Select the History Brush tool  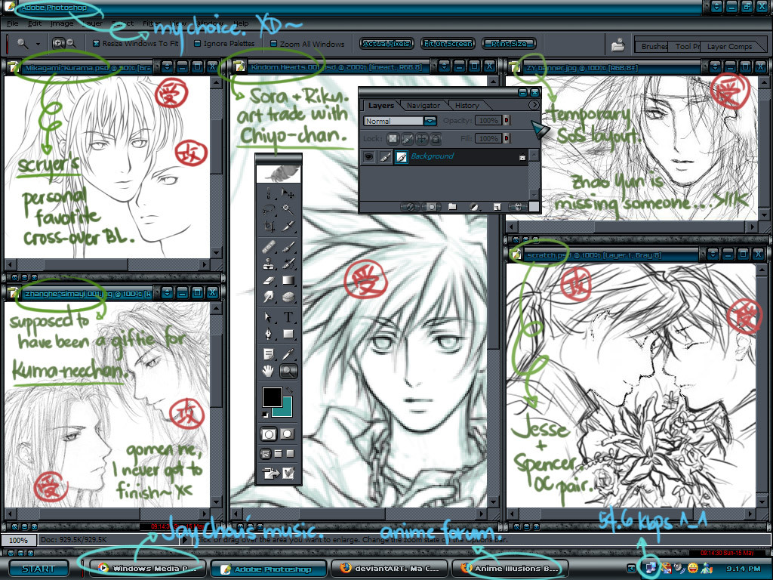point(288,264)
